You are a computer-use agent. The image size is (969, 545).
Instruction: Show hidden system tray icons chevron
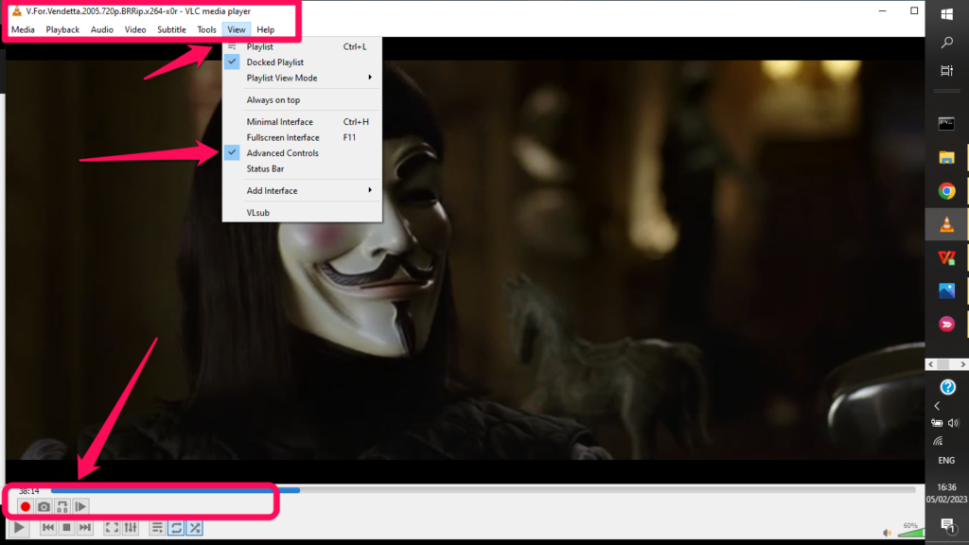pyautogui.click(x=938, y=406)
